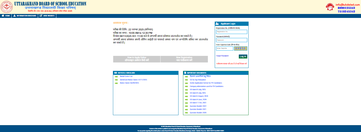
Task: Click the Uttarakhand Board of School Education title
Action: tap(50, 4)
